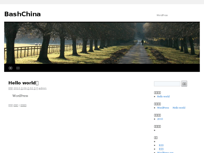Open the upper RSS feed link
The width and height of the screenshot is (204, 153).
coord(161,145)
